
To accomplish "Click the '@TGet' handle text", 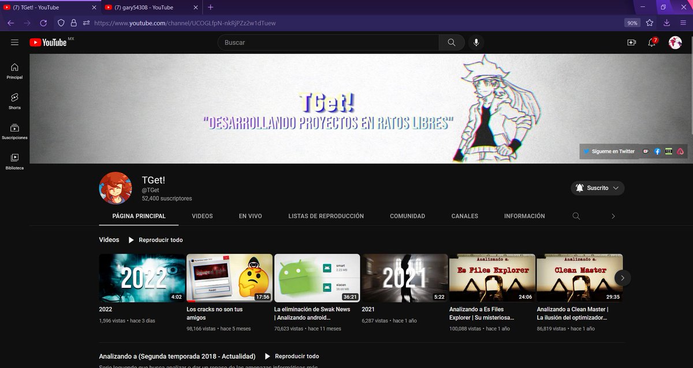I will tap(151, 190).
